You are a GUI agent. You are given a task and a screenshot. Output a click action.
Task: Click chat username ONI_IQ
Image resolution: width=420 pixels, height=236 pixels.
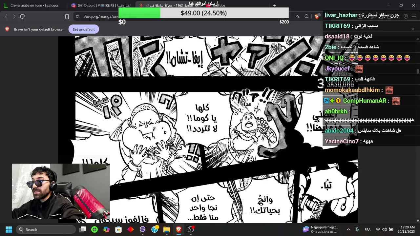334,58
